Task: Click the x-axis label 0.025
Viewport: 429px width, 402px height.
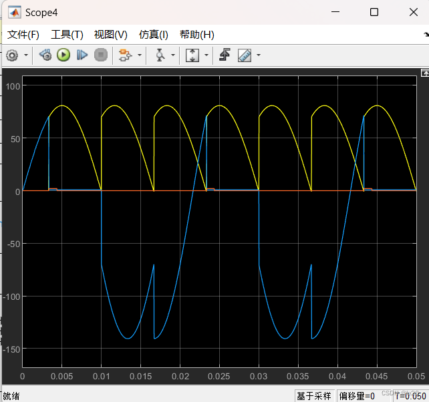Action: (x=219, y=377)
